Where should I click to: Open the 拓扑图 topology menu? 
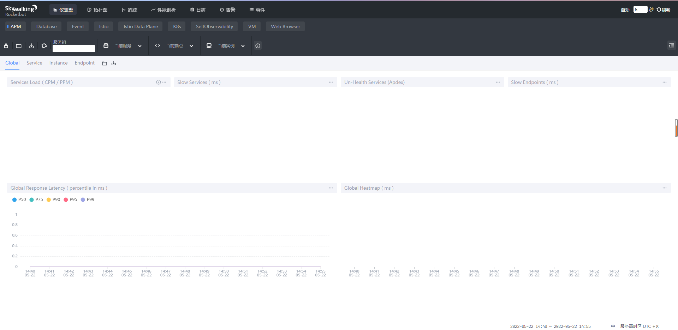97,10
